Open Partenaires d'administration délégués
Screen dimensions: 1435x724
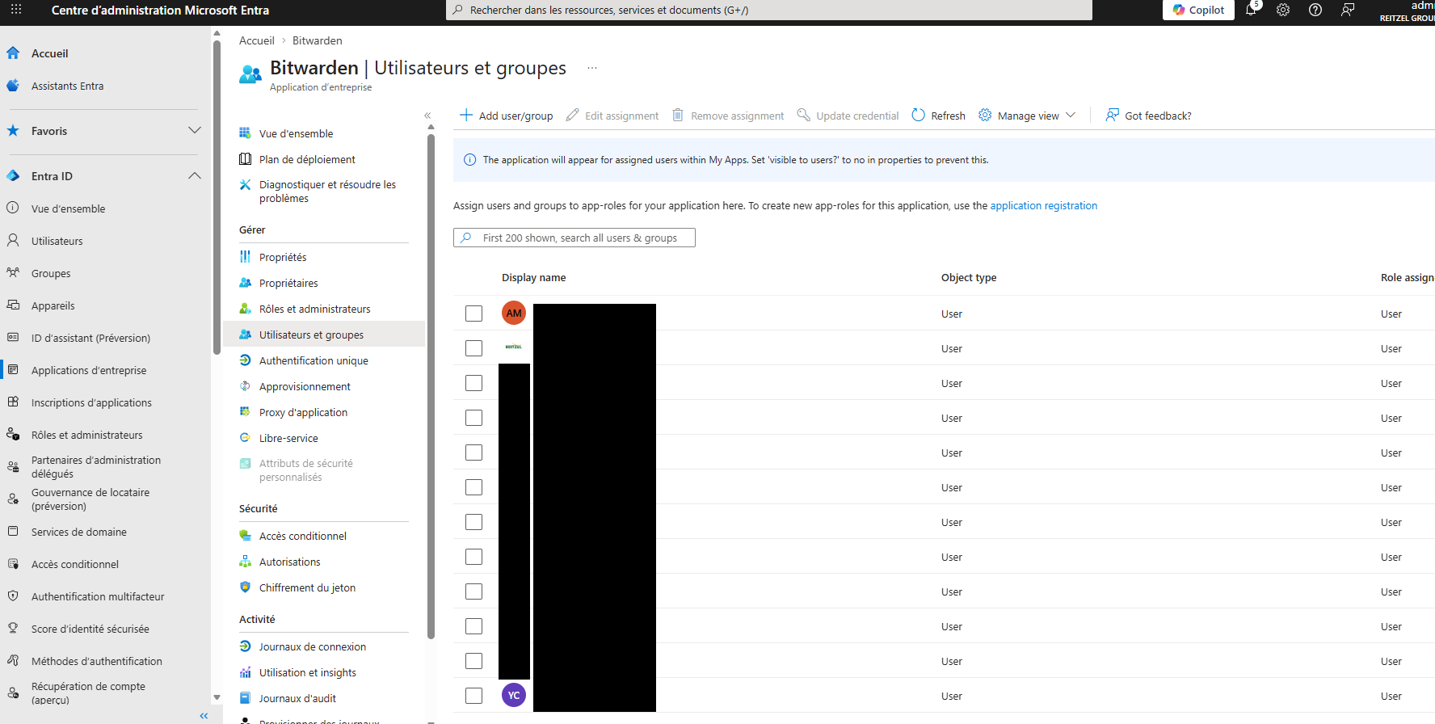[96, 467]
